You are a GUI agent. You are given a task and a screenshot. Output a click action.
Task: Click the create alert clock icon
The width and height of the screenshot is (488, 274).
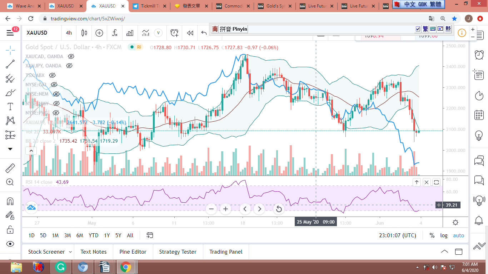[174, 33]
